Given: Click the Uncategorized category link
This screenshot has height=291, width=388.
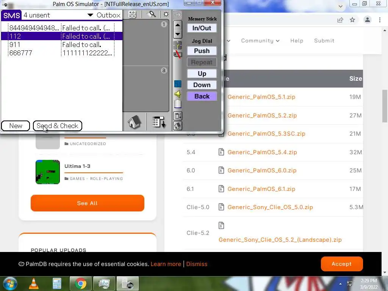Looking at the screenshot, I should [x=88, y=144].
